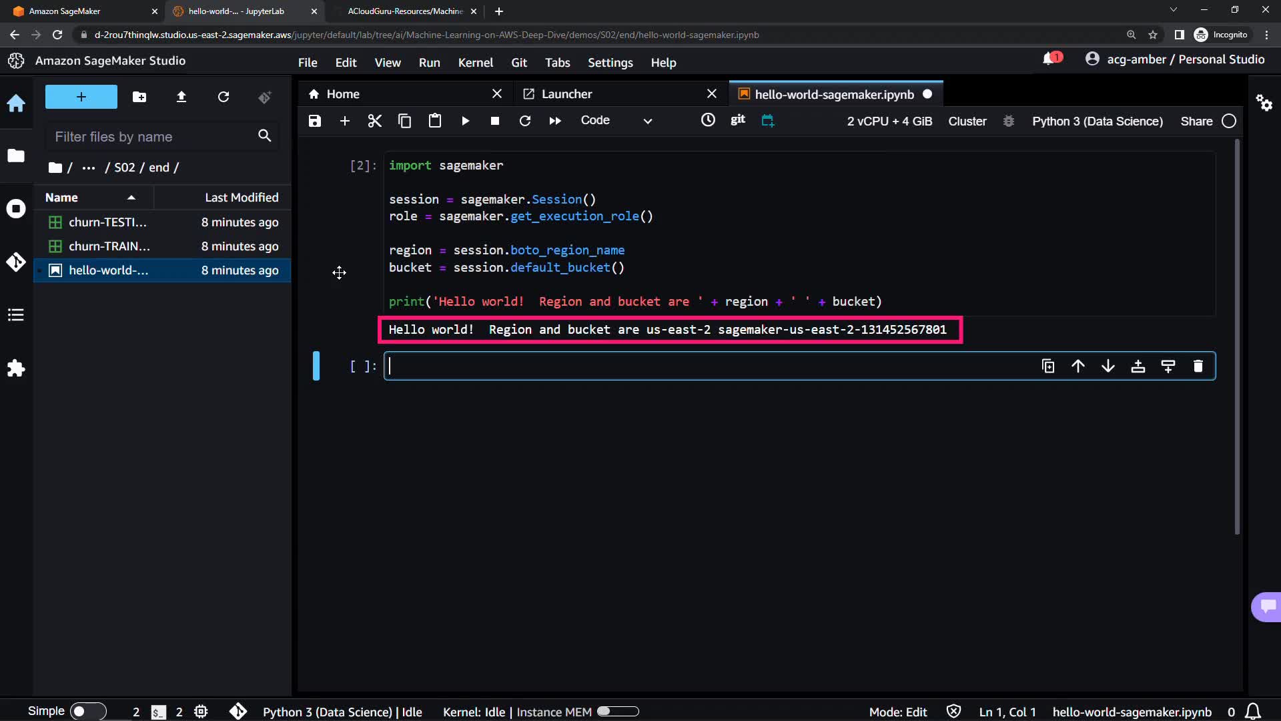This screenshot has width=1281, height=721.
Task: Switch to the Launcher tab
Action: pyautogui.click(x=566, y=94)
